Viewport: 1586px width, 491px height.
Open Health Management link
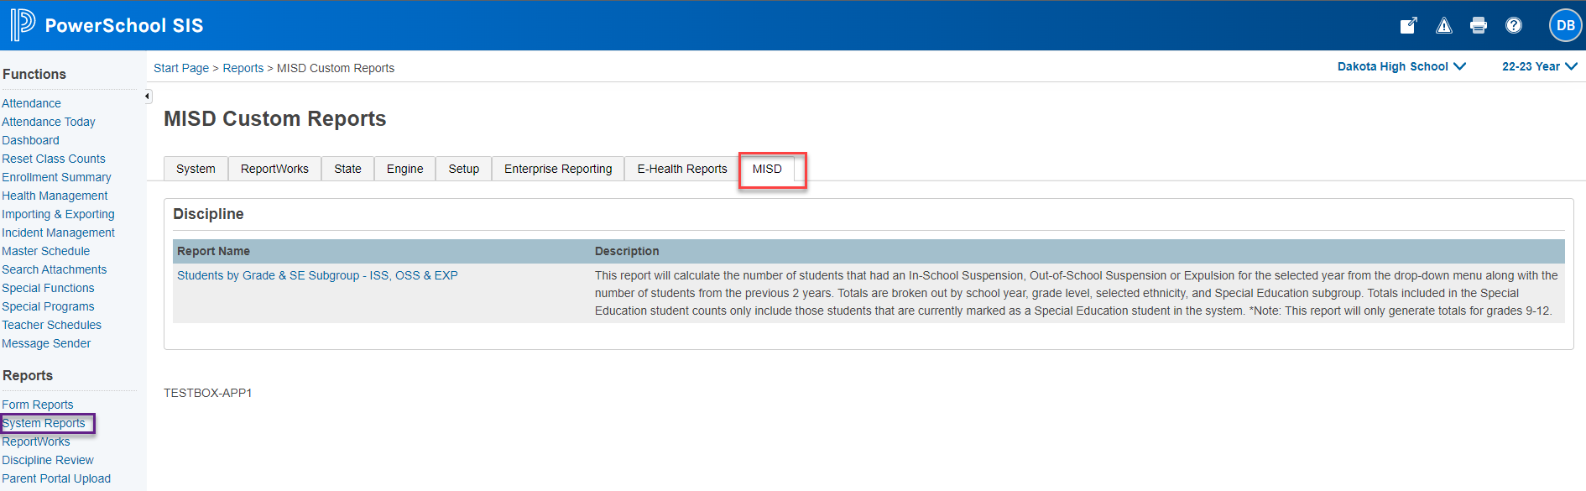pos(55,196)
